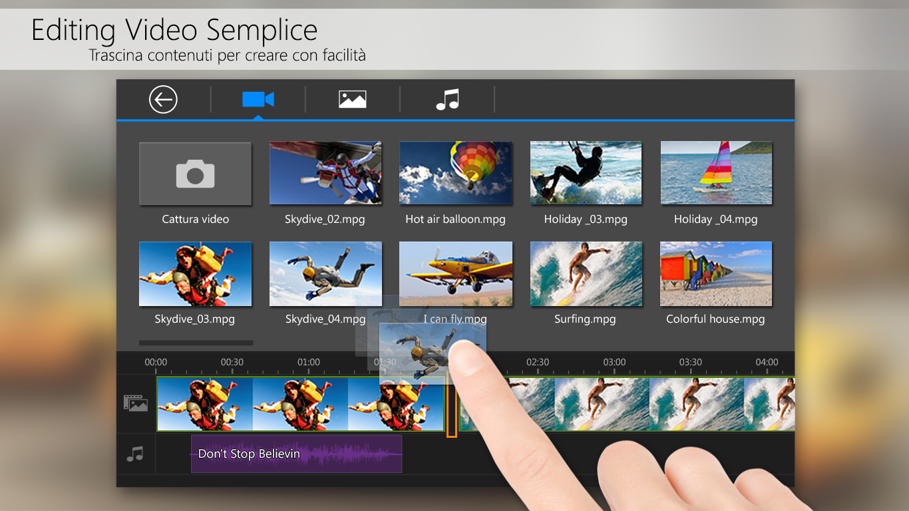Select the Skydive_04.mpg thumbnail

tap(325, 273)
